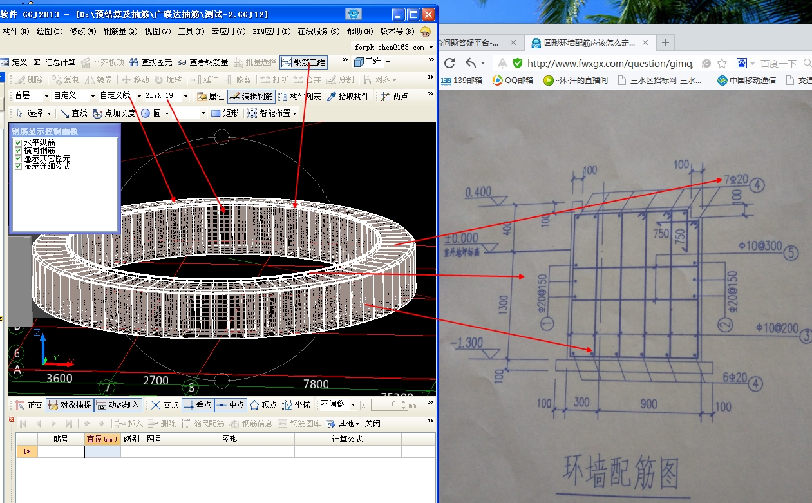Open a new browser tab

click(665, 43)
